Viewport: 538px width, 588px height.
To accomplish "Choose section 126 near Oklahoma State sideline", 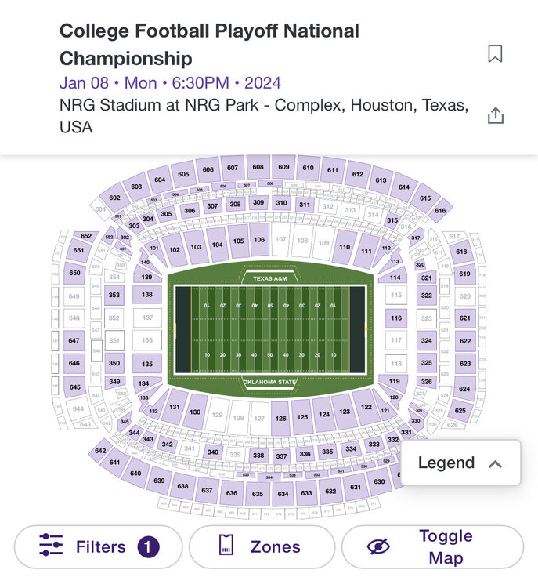I will pos(280,419).
